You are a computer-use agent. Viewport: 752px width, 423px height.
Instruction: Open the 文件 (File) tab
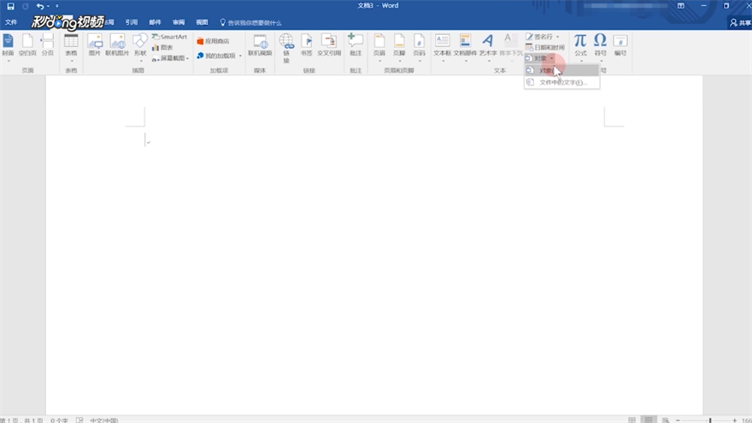click(x=11, y=22)
